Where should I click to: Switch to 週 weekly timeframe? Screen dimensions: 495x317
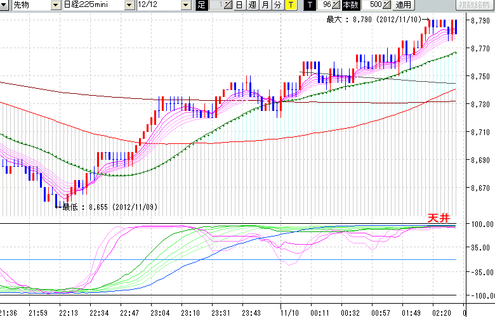[252, 6]
